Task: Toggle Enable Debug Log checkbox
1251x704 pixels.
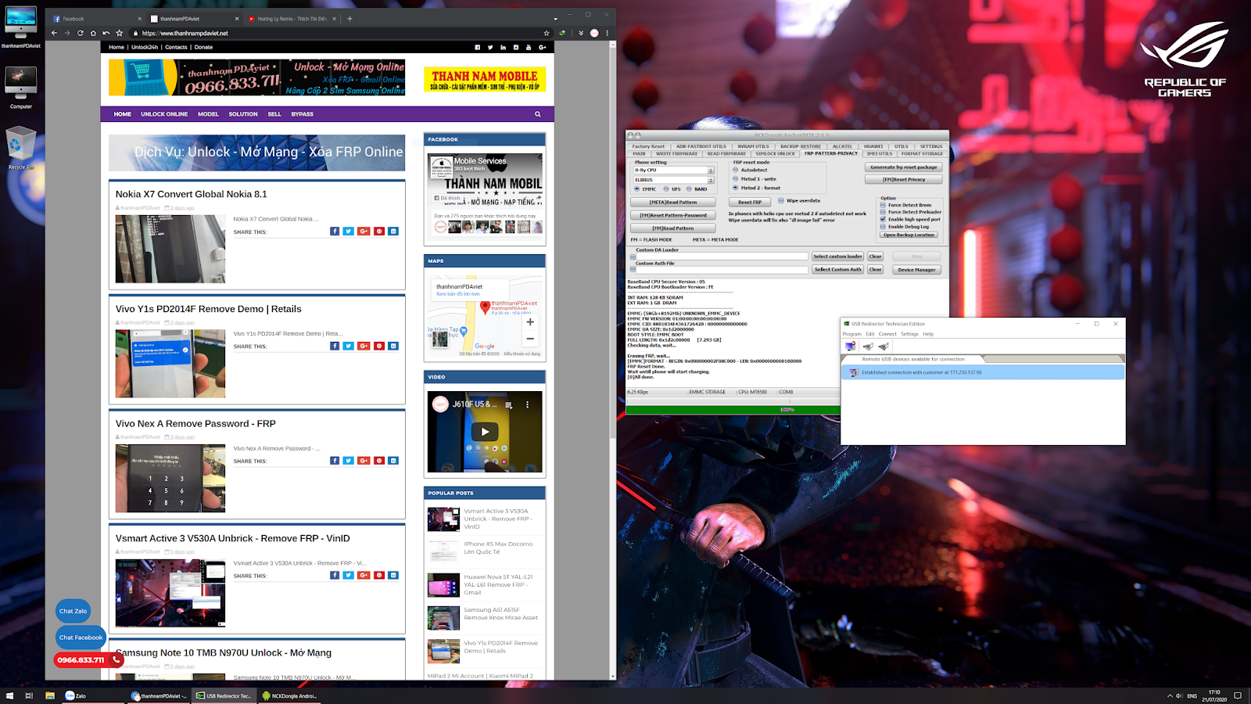Action: 883,227
